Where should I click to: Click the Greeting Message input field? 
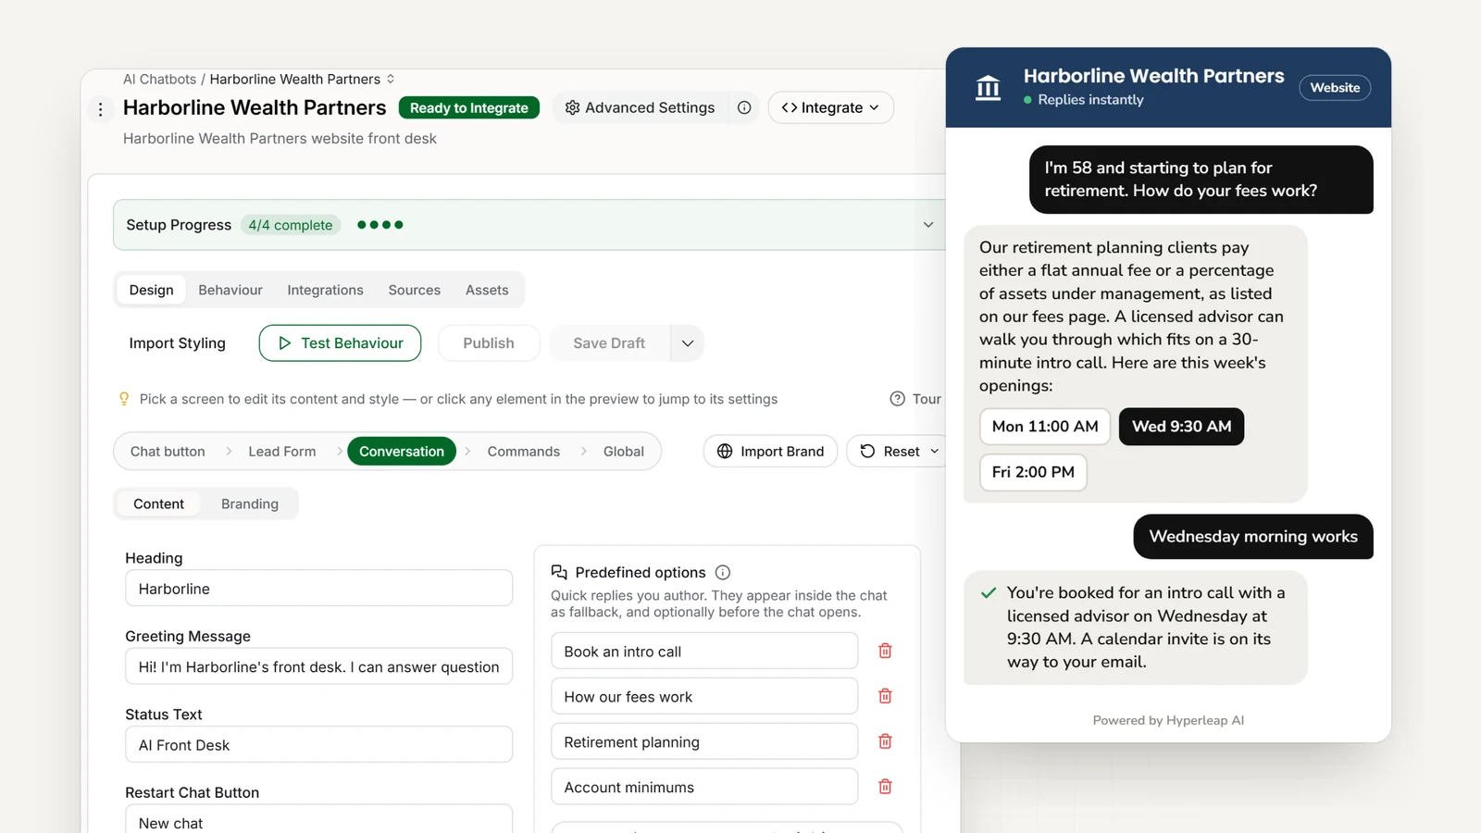[318, 666]
